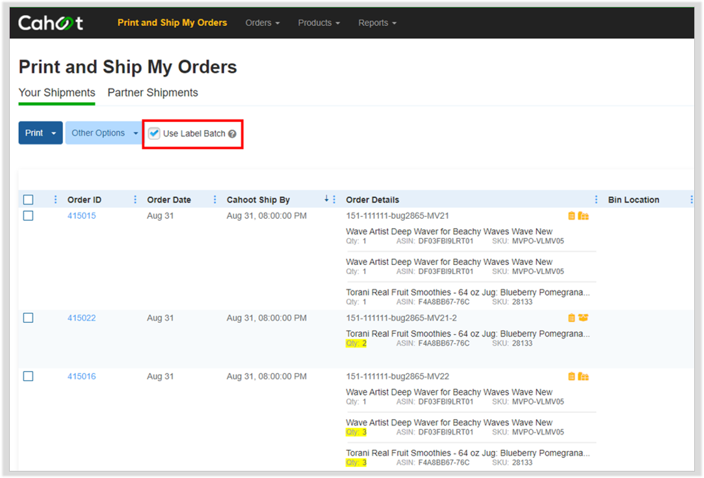Open the column menu dots after Order Date

(215, 199)
